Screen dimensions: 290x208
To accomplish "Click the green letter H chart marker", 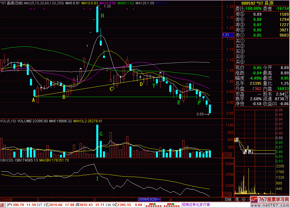I will click(x=102, y=16).
